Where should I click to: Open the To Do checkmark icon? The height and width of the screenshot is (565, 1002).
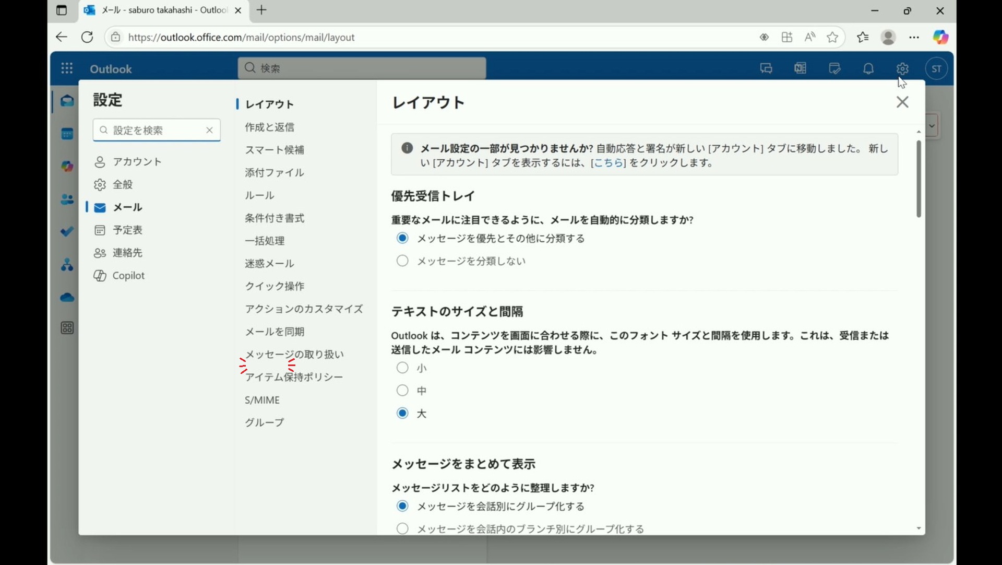click(67, 232)
